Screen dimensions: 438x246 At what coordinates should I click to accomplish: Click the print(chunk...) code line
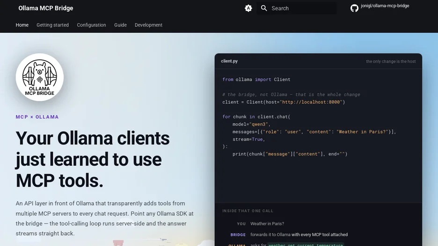(x=290, y=154)
